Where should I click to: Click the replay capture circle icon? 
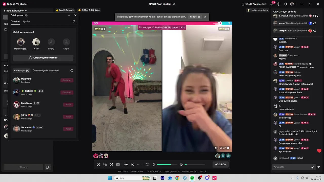tap(132, 165)
